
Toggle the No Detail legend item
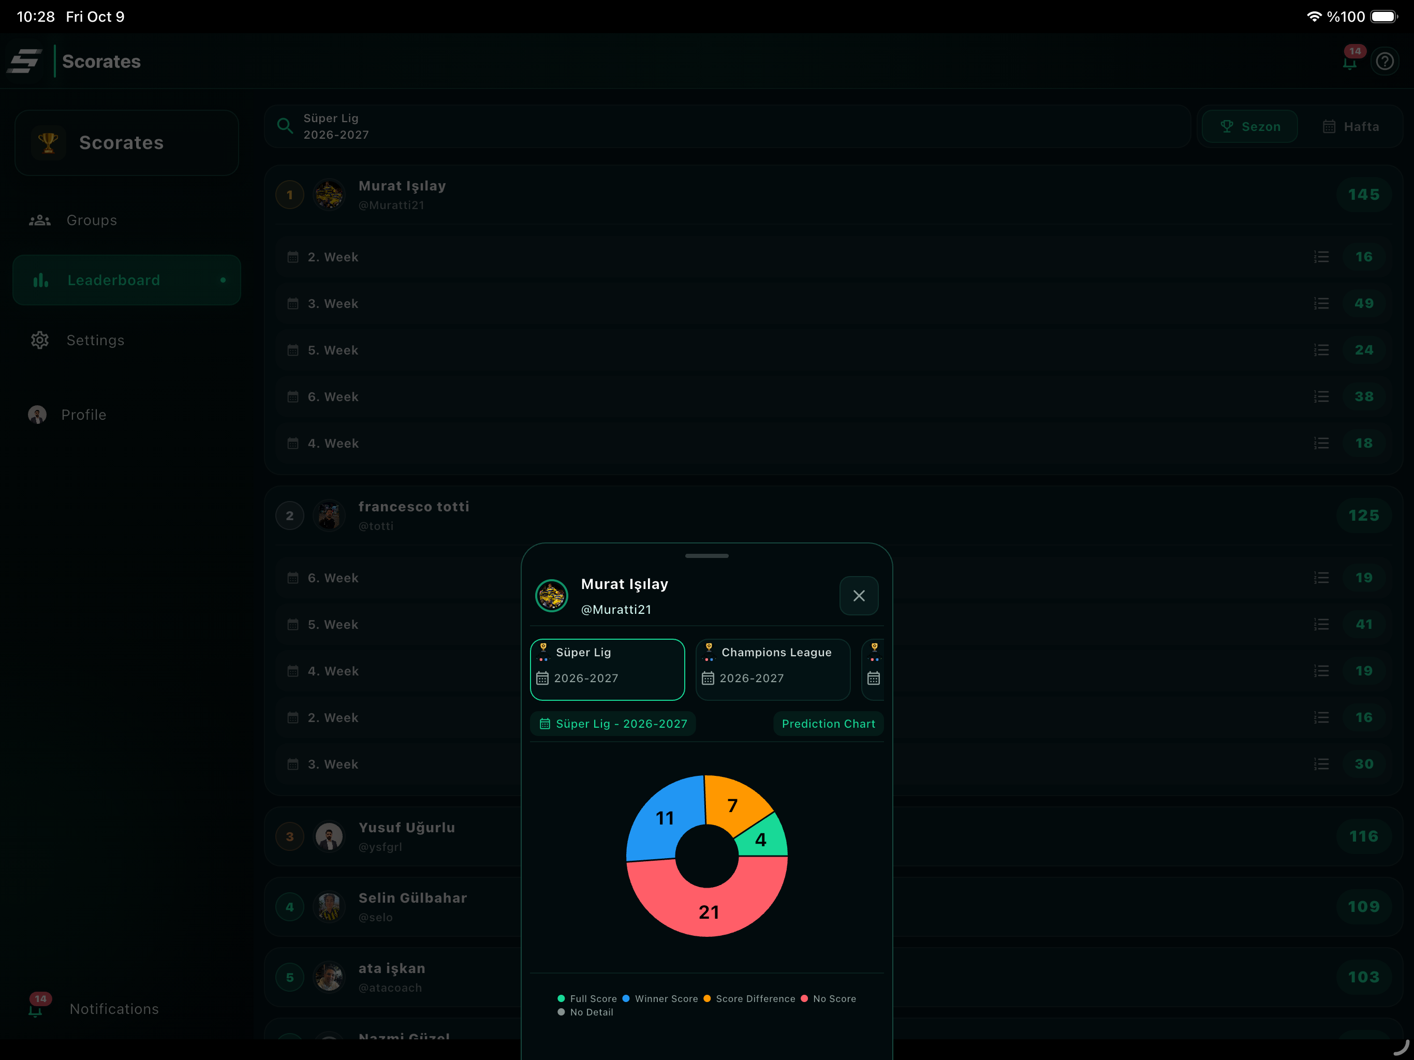tap(585, 1012)
